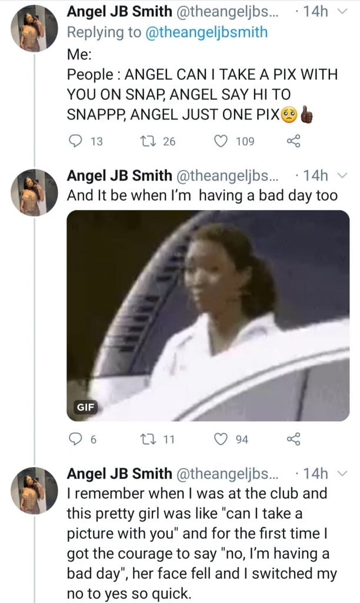360x603 pixels.
Task: Open Angel JB Smith name on club tweet
Action: [119, 473]
